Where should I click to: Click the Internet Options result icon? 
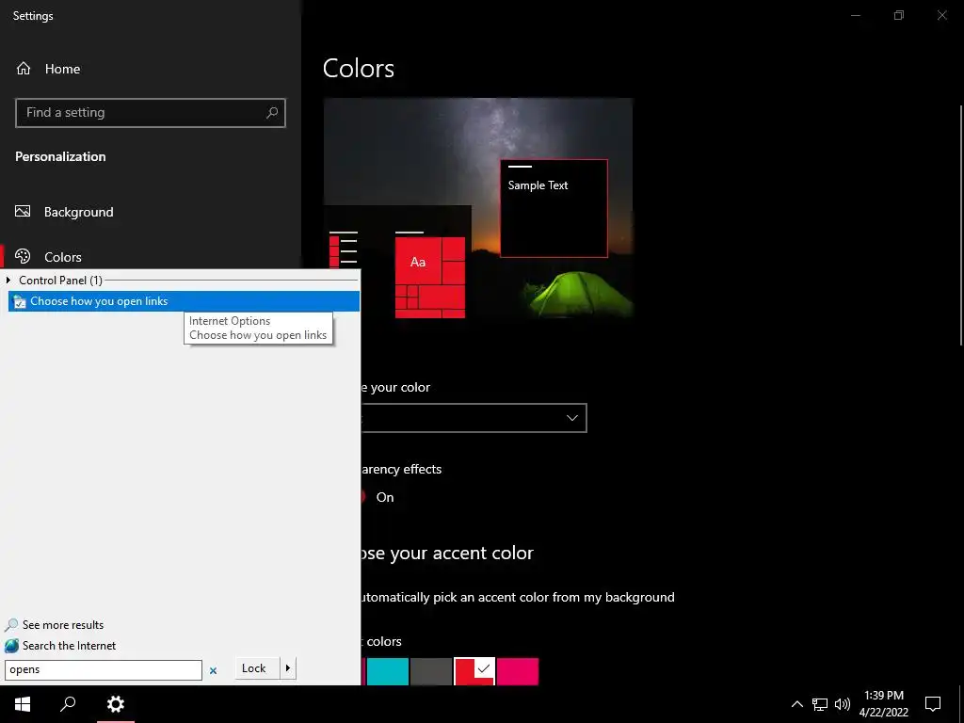20,301
